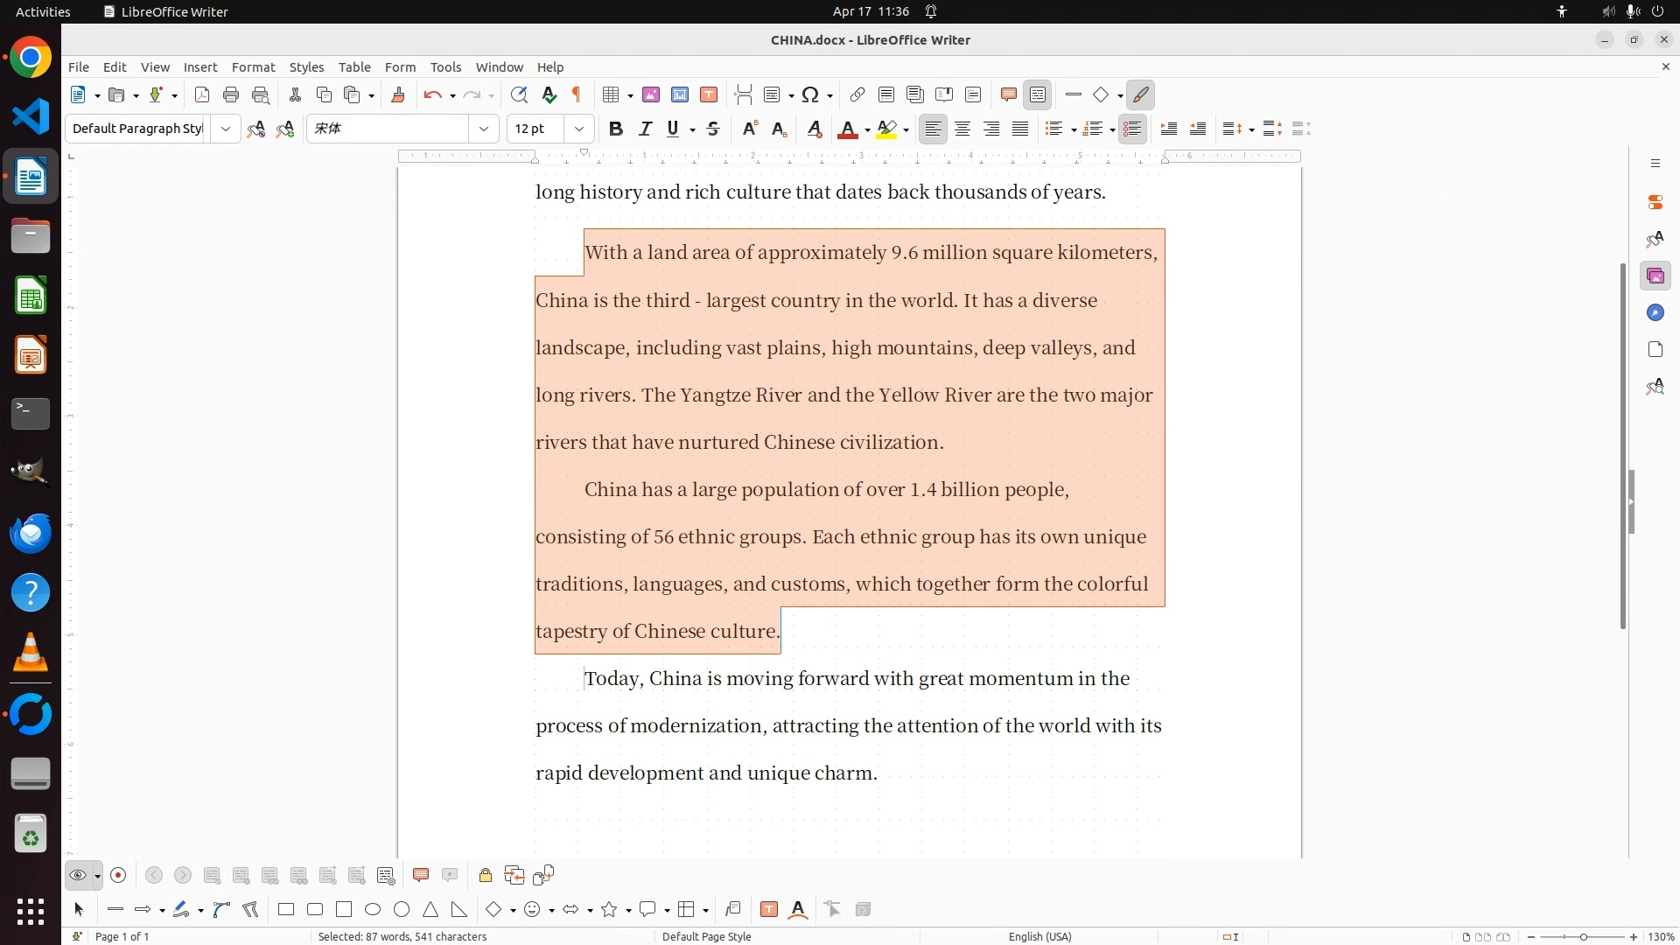The image size is (1680, 945).
Task: Toggle formatting marks pilcrow button
Action: coord(577,94)
